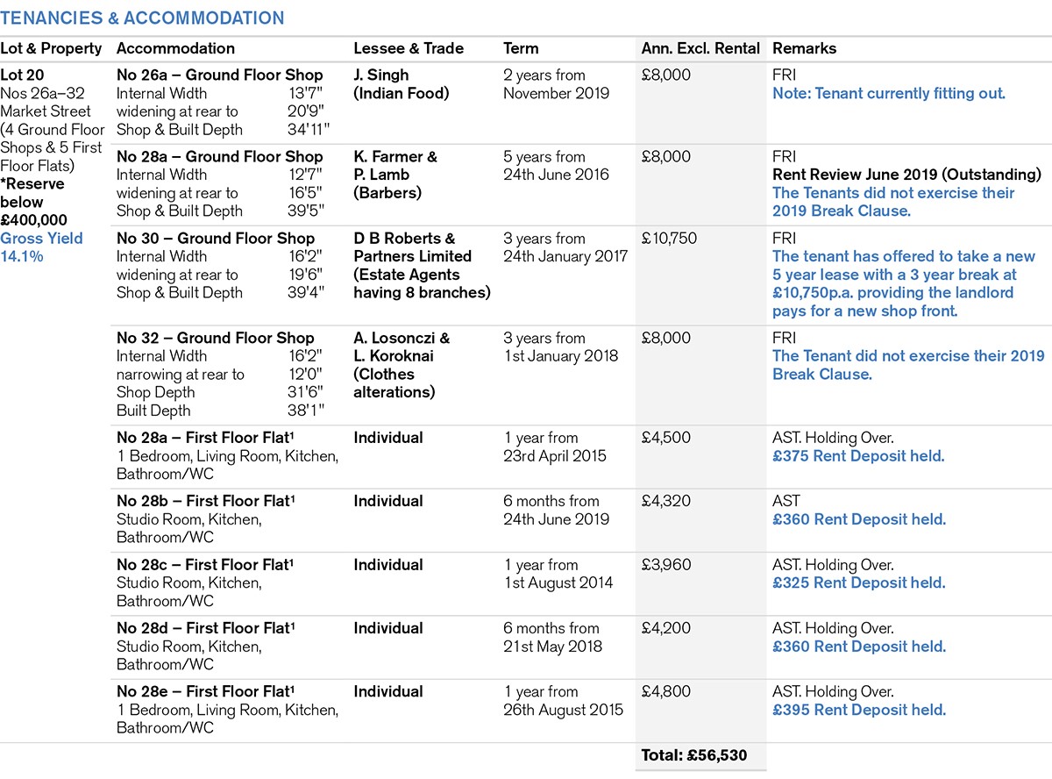Select the Ann. Excl. Rental column header

(x=700, y=48)
